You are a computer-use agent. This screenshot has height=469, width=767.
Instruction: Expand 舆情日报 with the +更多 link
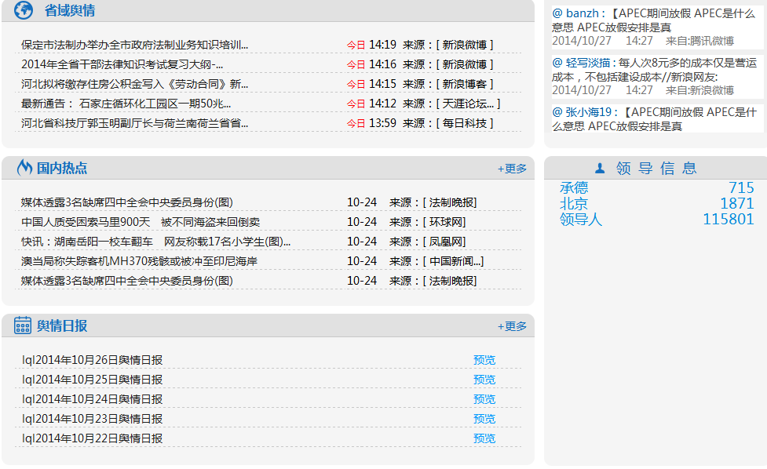[512, 326]
